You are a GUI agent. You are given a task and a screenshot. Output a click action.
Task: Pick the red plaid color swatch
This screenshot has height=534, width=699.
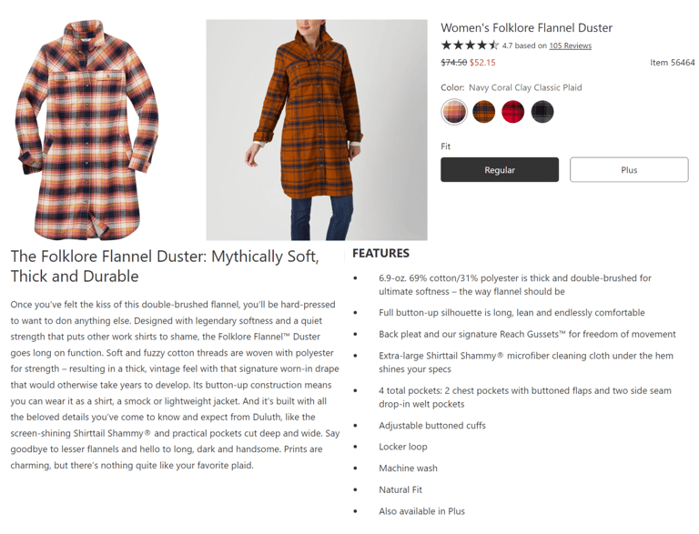pos(512,111)
